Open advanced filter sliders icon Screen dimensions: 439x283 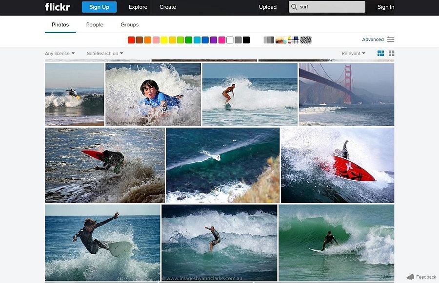(391, 39)
